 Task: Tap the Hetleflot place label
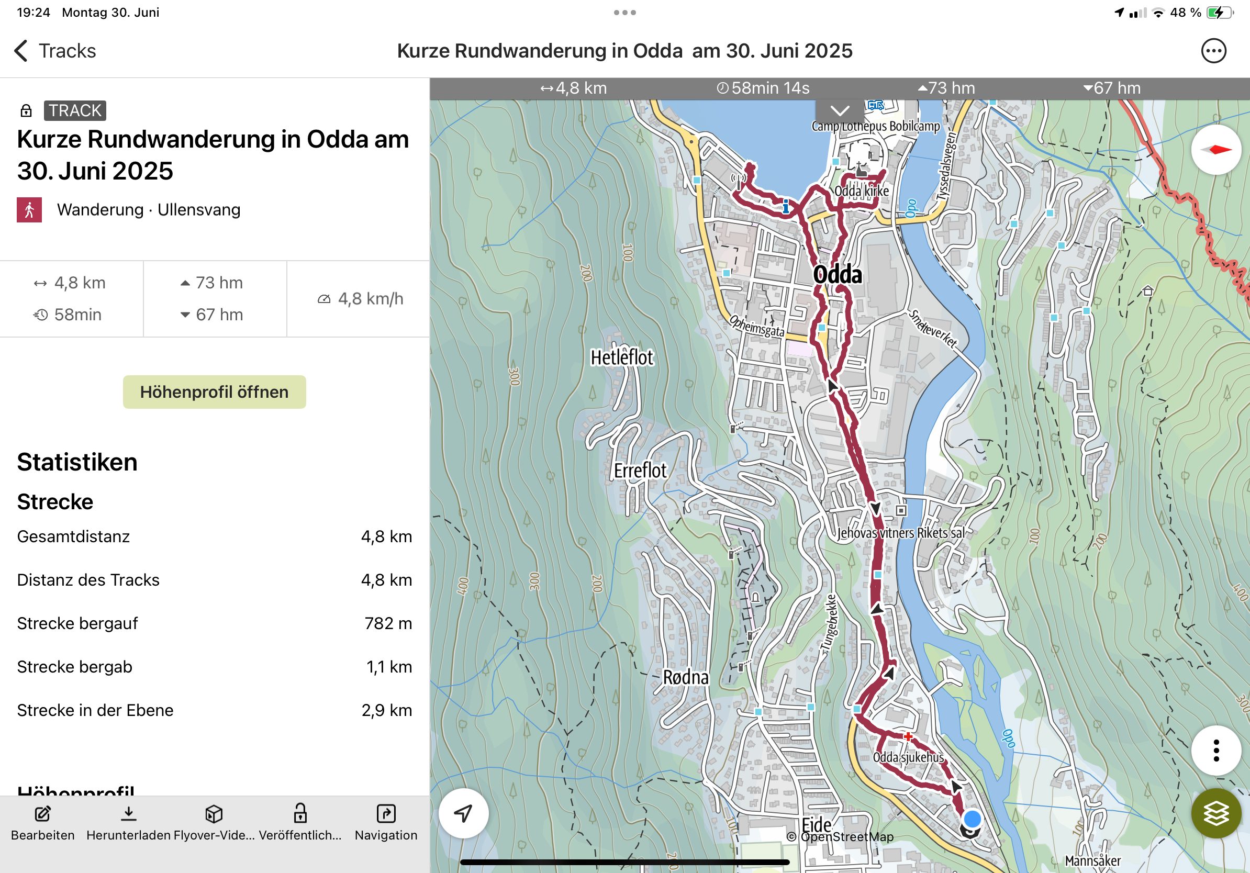(x=622, y=357)
